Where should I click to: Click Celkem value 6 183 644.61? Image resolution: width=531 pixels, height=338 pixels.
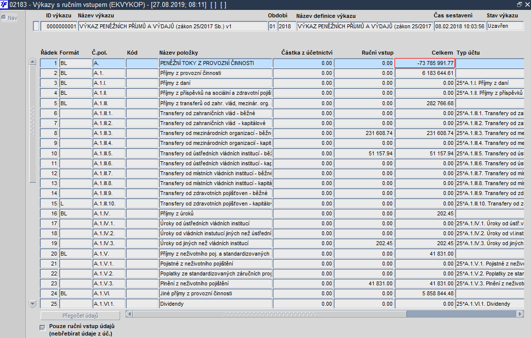(x=425, y=73)
